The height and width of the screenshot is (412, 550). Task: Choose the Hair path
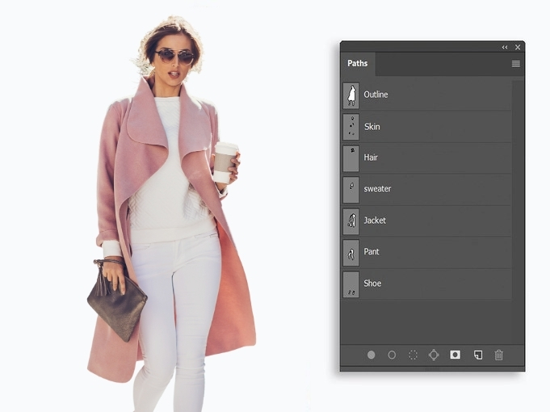point(426,158)
